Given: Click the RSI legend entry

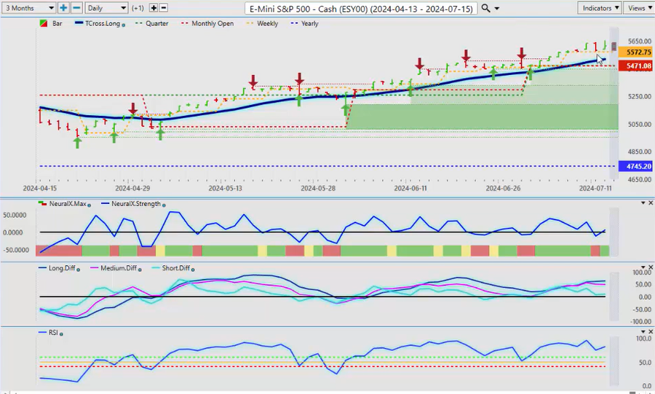Looking at the screenshot, I should [53, 333].
